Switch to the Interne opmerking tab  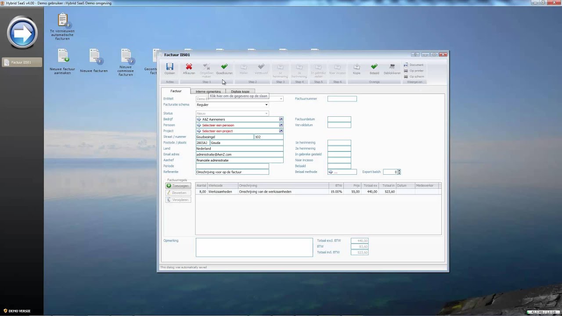pyautogui.click(x=208, y=91)
